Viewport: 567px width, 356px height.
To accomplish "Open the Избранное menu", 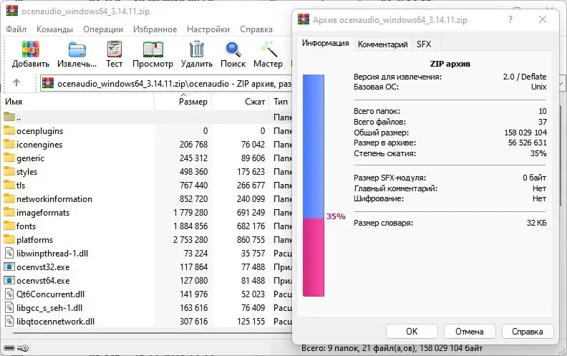I will [x=155, y=29].
